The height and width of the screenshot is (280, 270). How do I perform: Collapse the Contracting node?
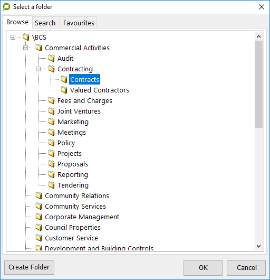38,69
